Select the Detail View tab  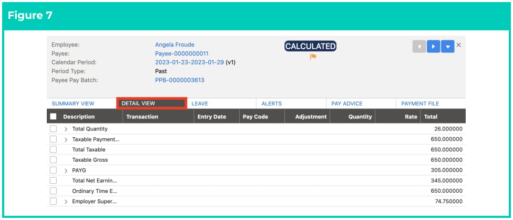coord(152,103)
